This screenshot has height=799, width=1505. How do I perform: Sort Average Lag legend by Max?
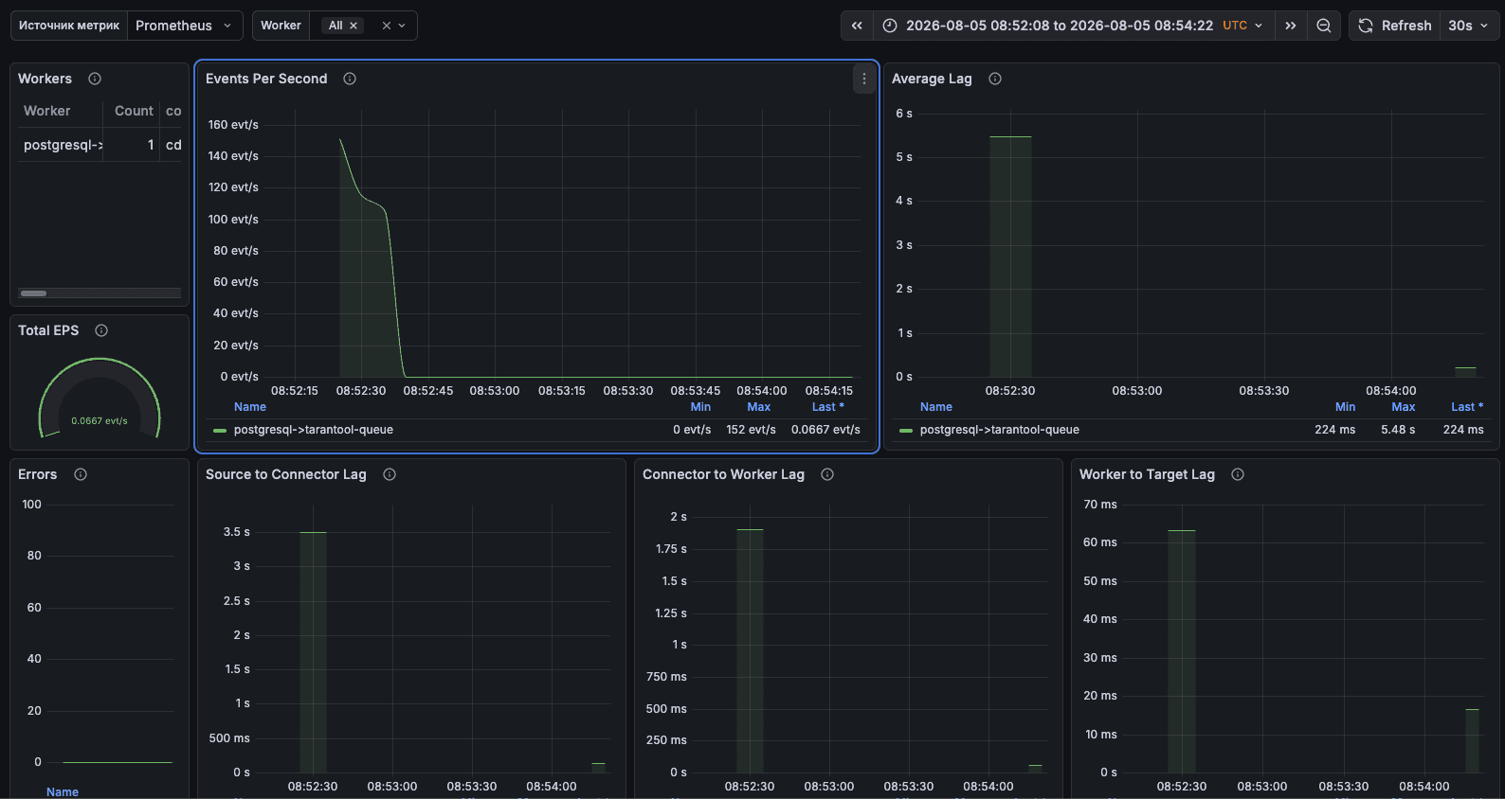pyautogui.click(x=1404, y=407)
